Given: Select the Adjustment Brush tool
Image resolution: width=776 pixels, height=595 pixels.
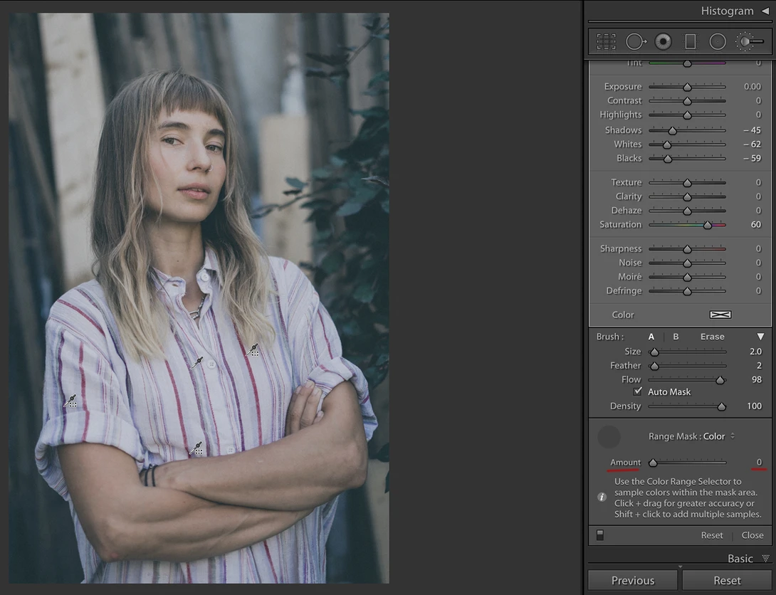Looking at the screenshot, I should 749,41.
